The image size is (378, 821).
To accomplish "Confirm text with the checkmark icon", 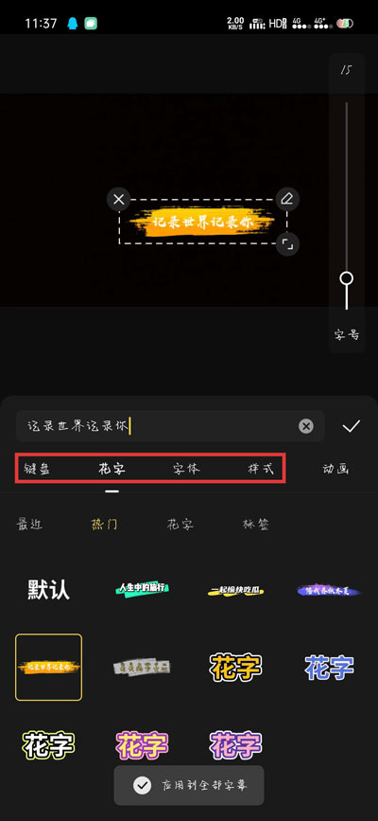I will [351, 426].
